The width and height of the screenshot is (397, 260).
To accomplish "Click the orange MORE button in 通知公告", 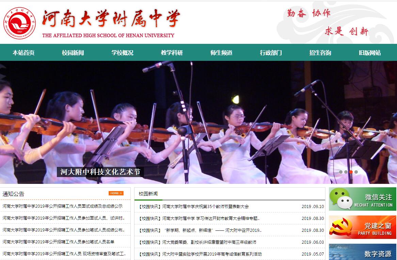I will [116, 193].
